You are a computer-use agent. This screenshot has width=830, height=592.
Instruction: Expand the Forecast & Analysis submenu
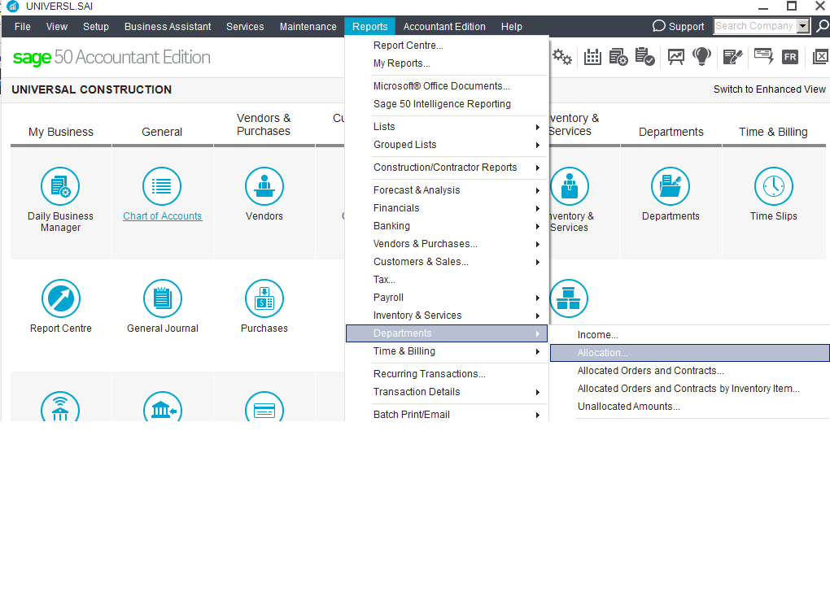pyautogui.click(x=446, y=190)
